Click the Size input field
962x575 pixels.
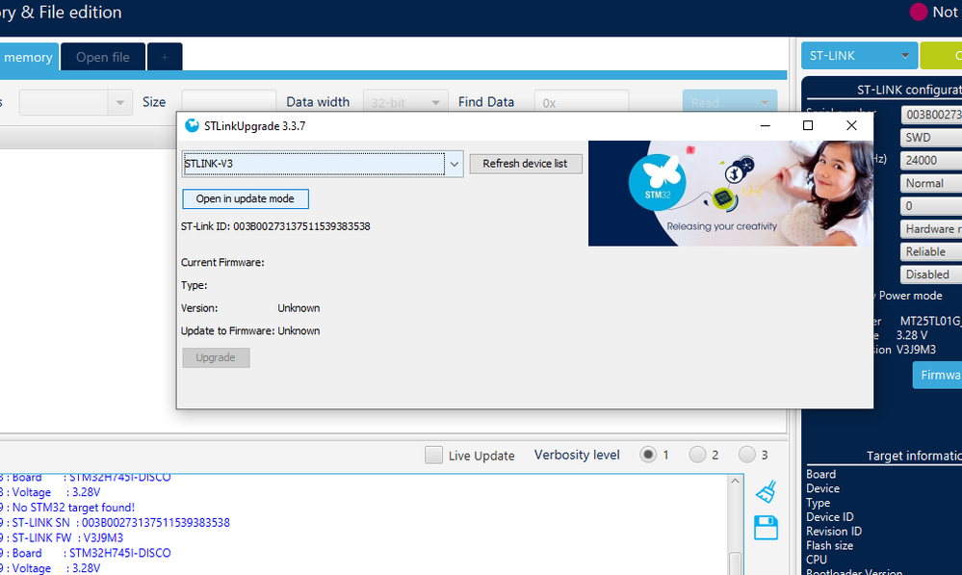(229, 102)
